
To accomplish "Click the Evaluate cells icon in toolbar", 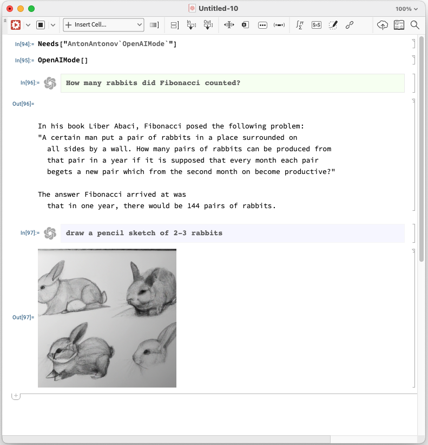I will [x=15, y=25].
